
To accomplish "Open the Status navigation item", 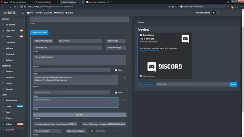I will 69,13.
